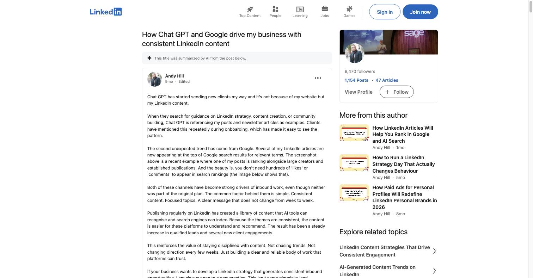Open the LinkedIn logo home link
Image resolution: width=533 pixels, height=278 pixels.
[106, 12]
